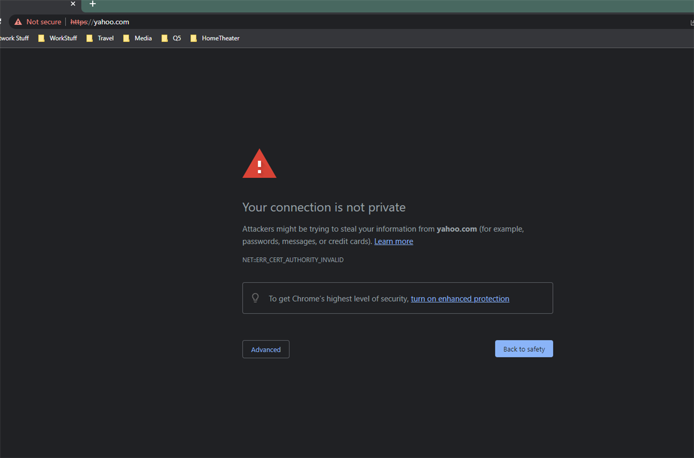694x458 pixels.
Task: Open the WorkStuff bookmarks folder
Action: [x=57, y=38]
